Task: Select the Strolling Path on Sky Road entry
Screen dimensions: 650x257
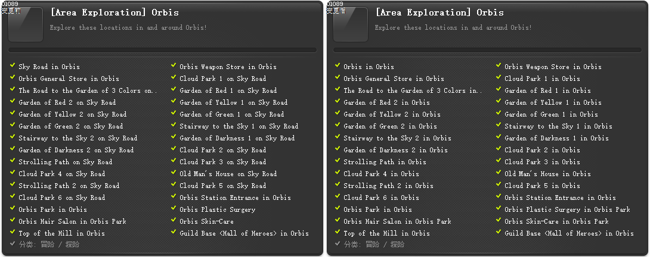Action: (65, 162)
